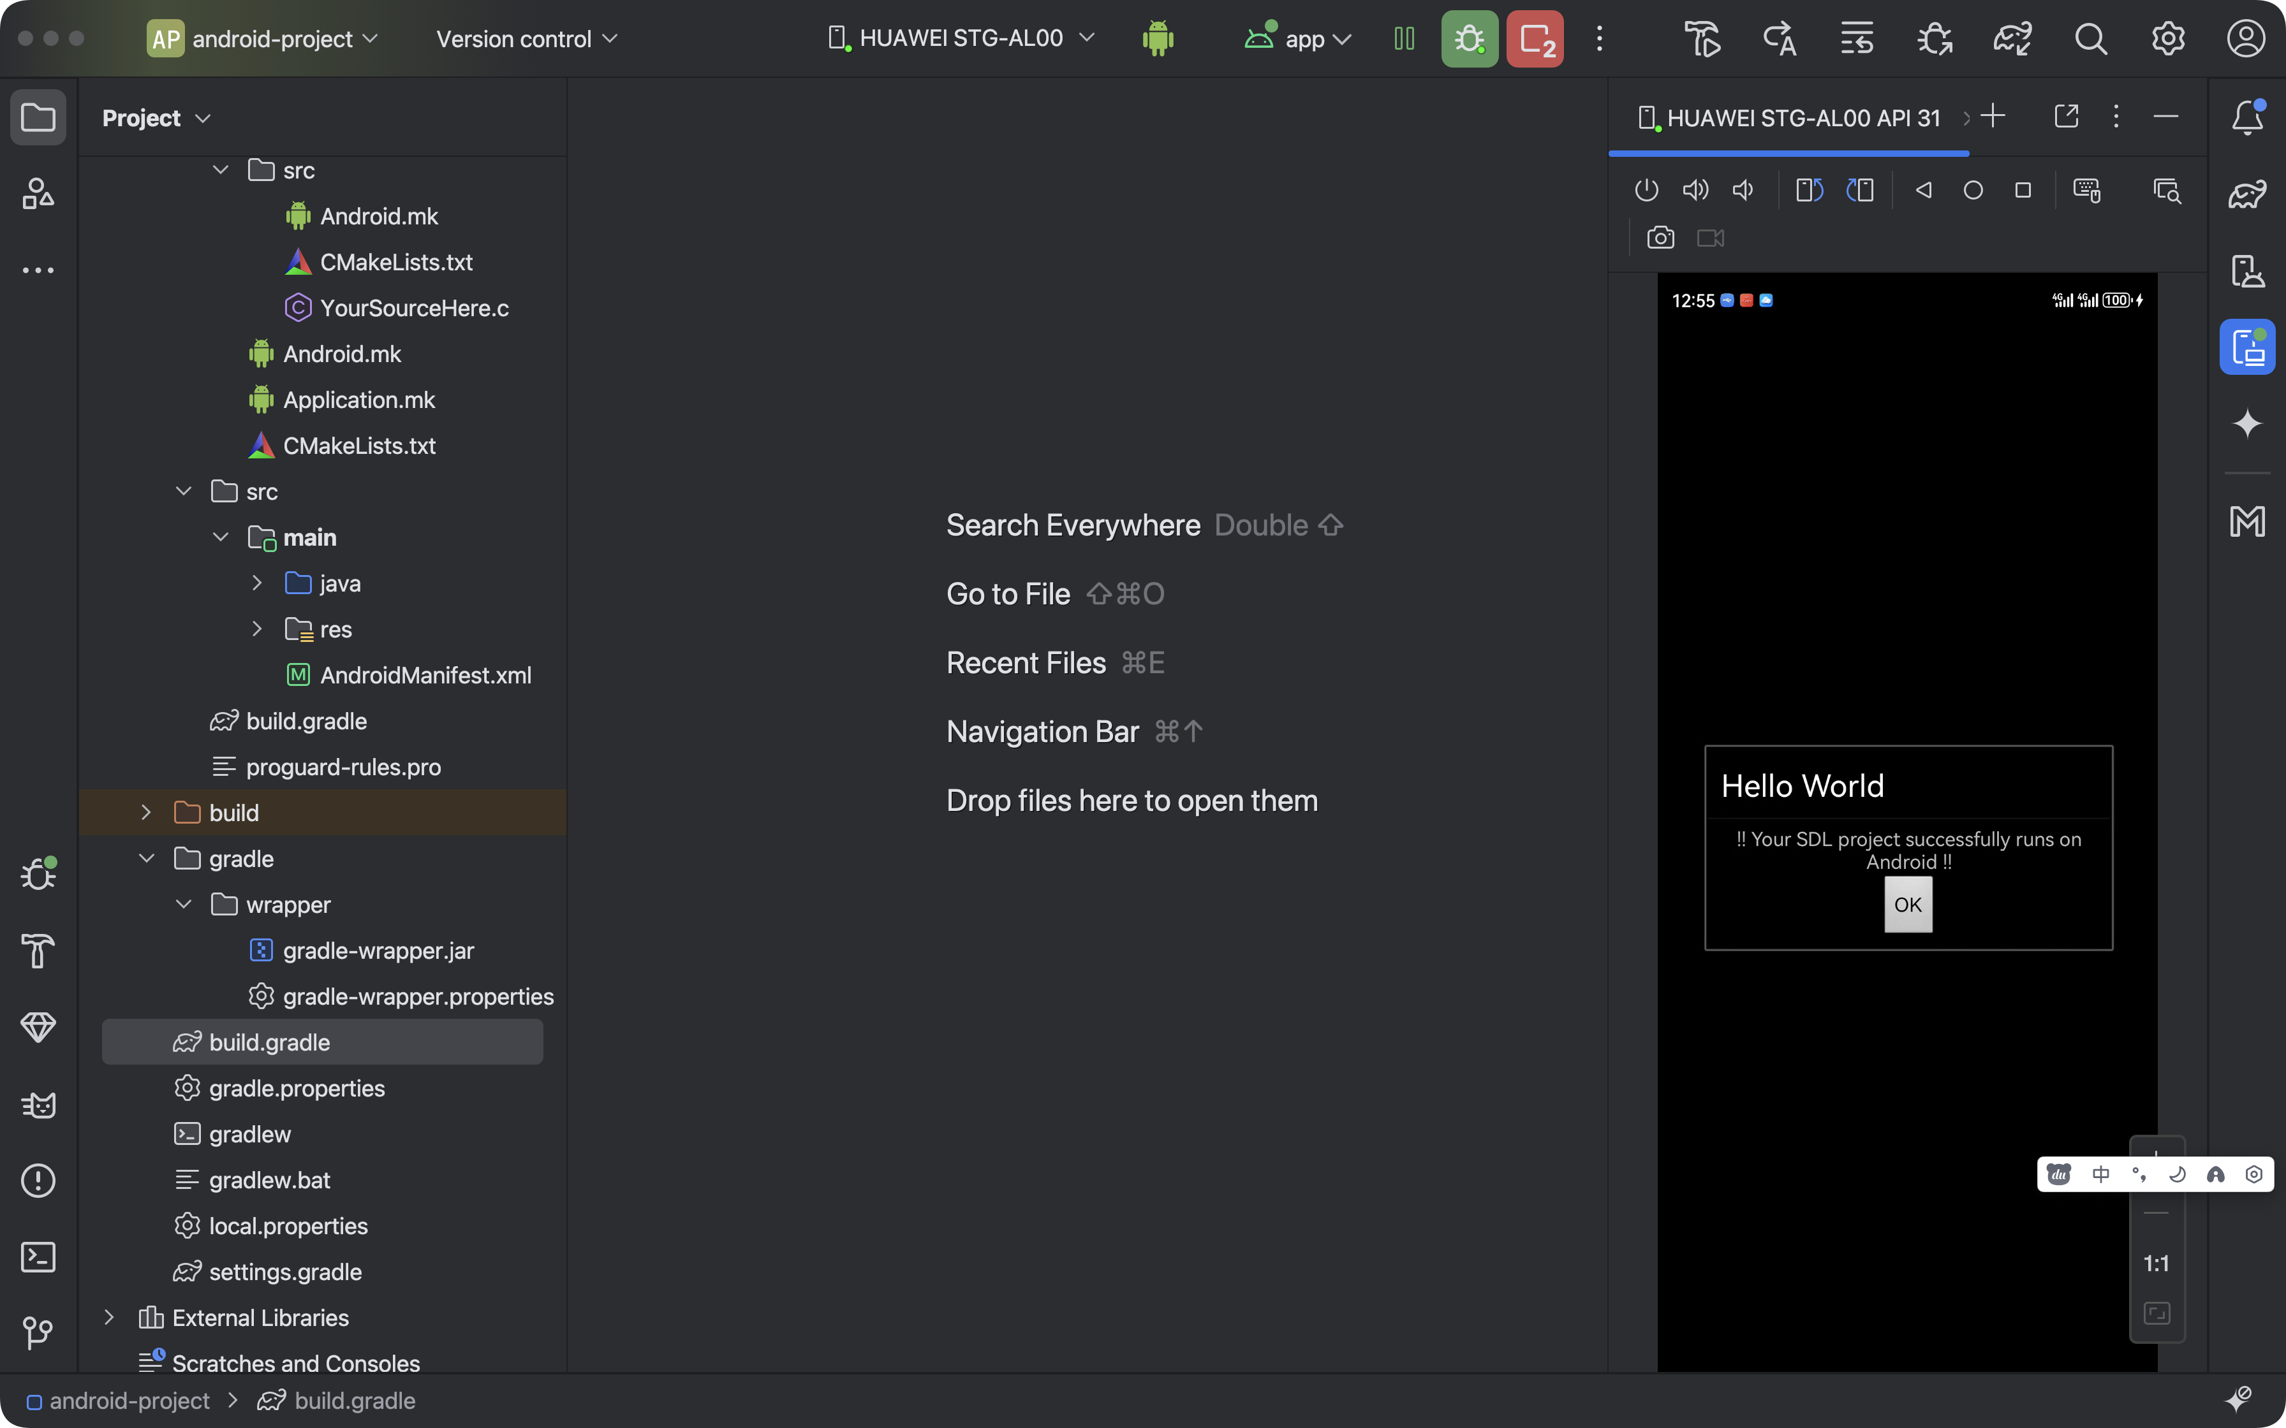
Task: Select the HUAWEI STG-AL00 API 31 tab
Action: [1788, 118]
